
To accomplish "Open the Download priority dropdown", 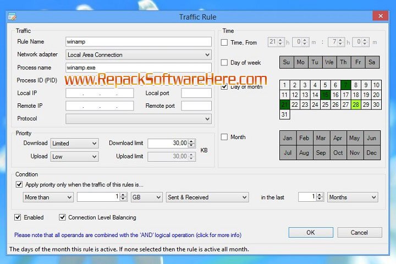I will click(74, 144).
